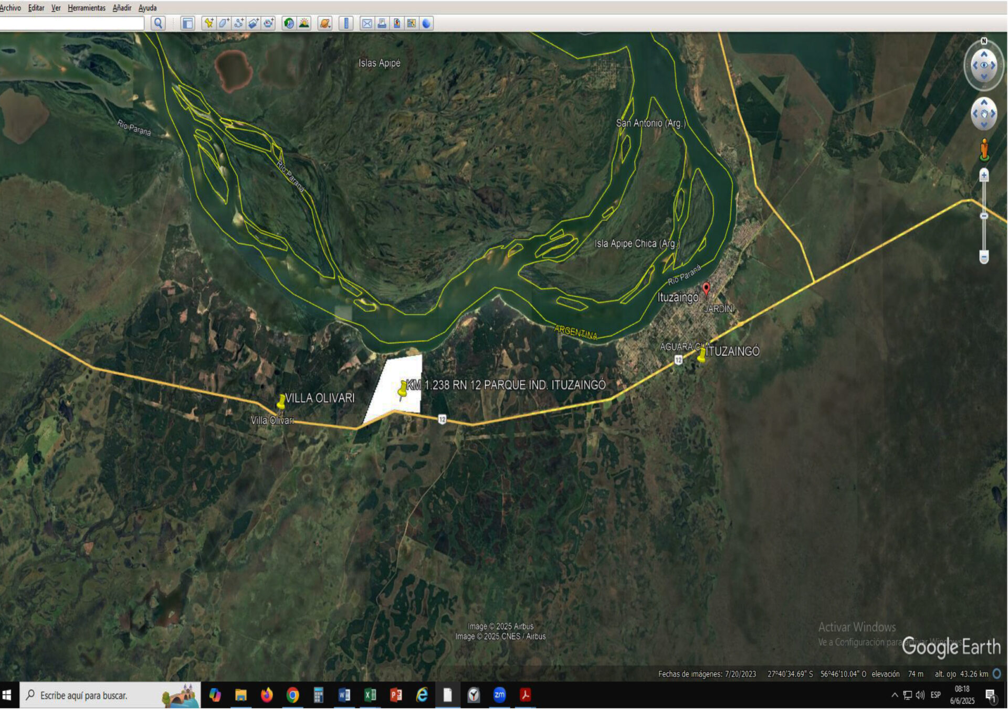Open the Herramientas menu
The width and height of the screenshot is (1008, 710).
click(87, 8)
